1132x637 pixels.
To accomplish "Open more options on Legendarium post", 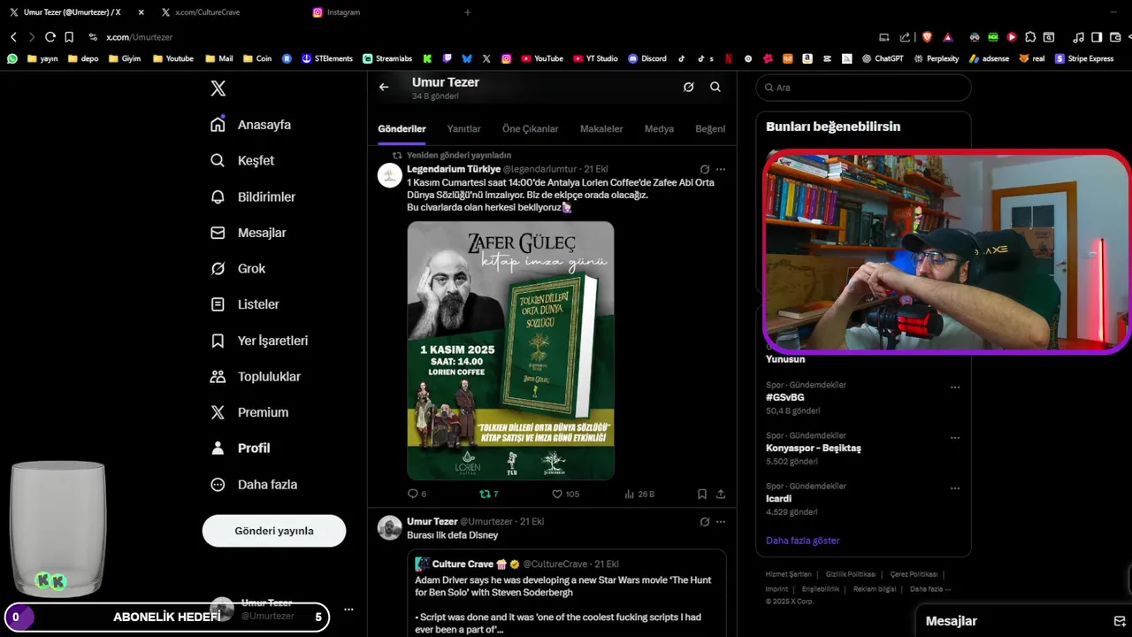I will 721,169.
